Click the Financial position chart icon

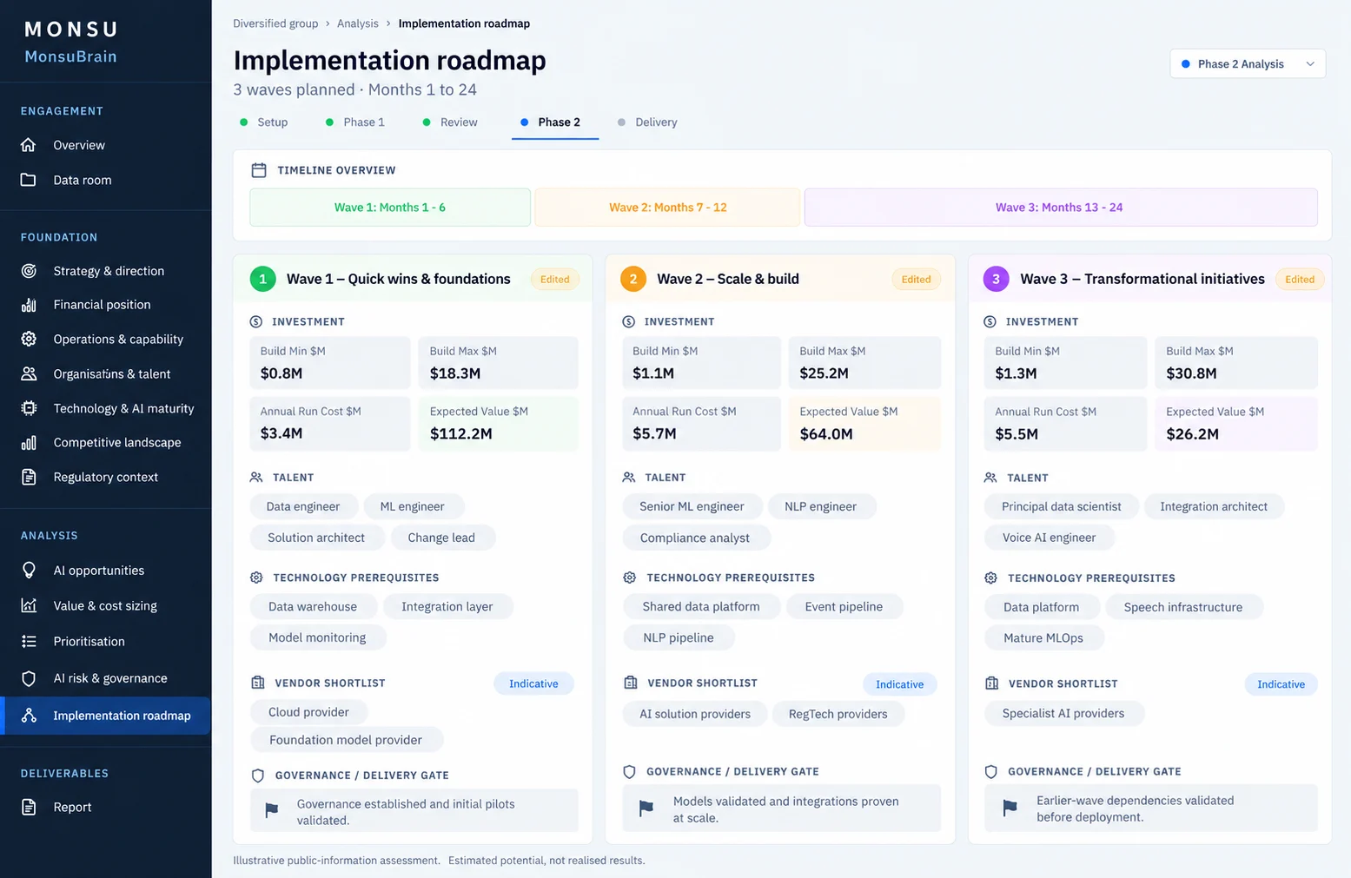(29, 305)
